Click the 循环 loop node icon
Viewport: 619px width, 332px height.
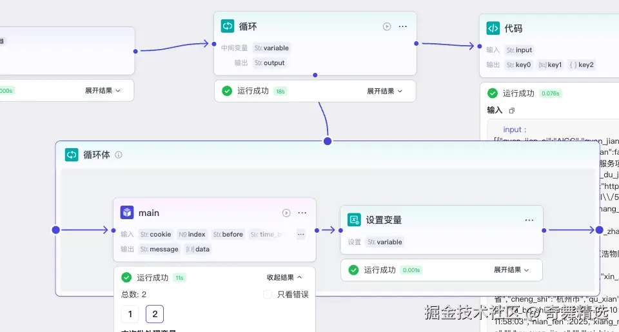[228, 26]
